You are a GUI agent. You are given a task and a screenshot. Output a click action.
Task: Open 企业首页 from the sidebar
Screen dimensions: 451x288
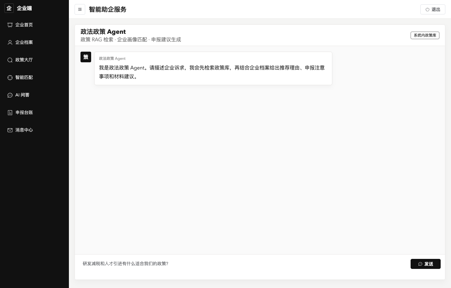(x=34, y=25)
